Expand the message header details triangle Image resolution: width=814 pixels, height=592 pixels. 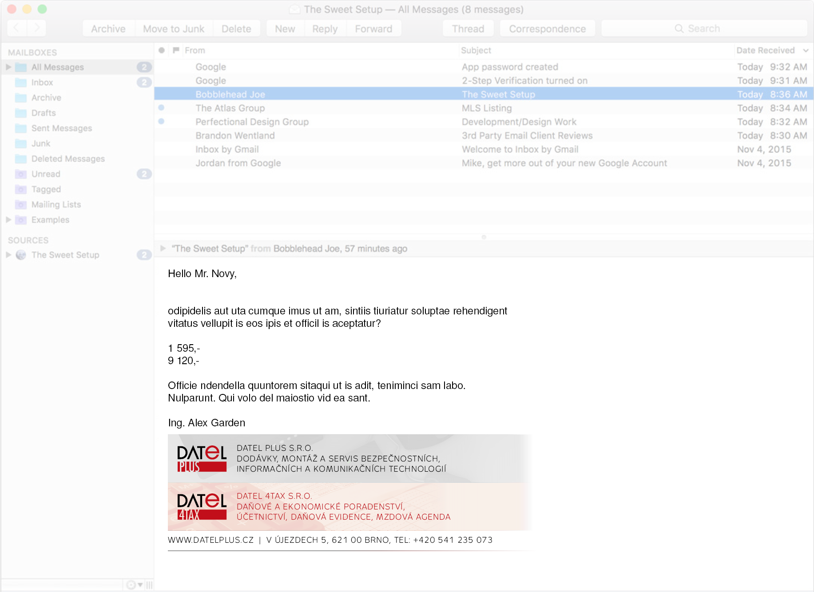click(x=163, y=248)
